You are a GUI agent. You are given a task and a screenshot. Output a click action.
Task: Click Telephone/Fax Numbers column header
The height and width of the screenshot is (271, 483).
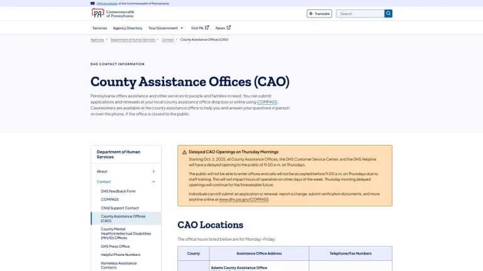350,253
